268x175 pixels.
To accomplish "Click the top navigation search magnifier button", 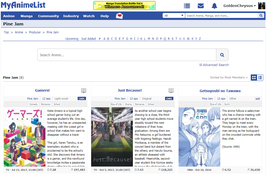I will [x=261, y=16].
